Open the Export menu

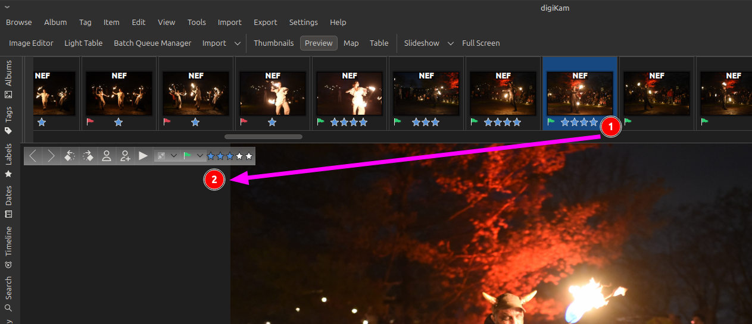tap(265, 22)
